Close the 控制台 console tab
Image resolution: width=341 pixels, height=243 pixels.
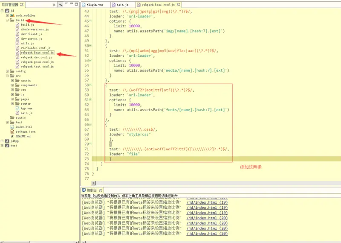[100, 190]
